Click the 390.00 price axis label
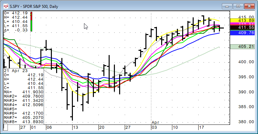The height and width of the screenshot is (134, 258). [x=246, y=92]
